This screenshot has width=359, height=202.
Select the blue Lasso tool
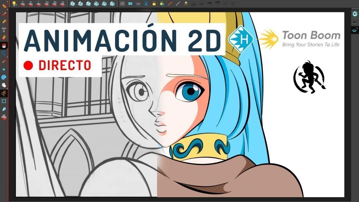tap(4, 53)
